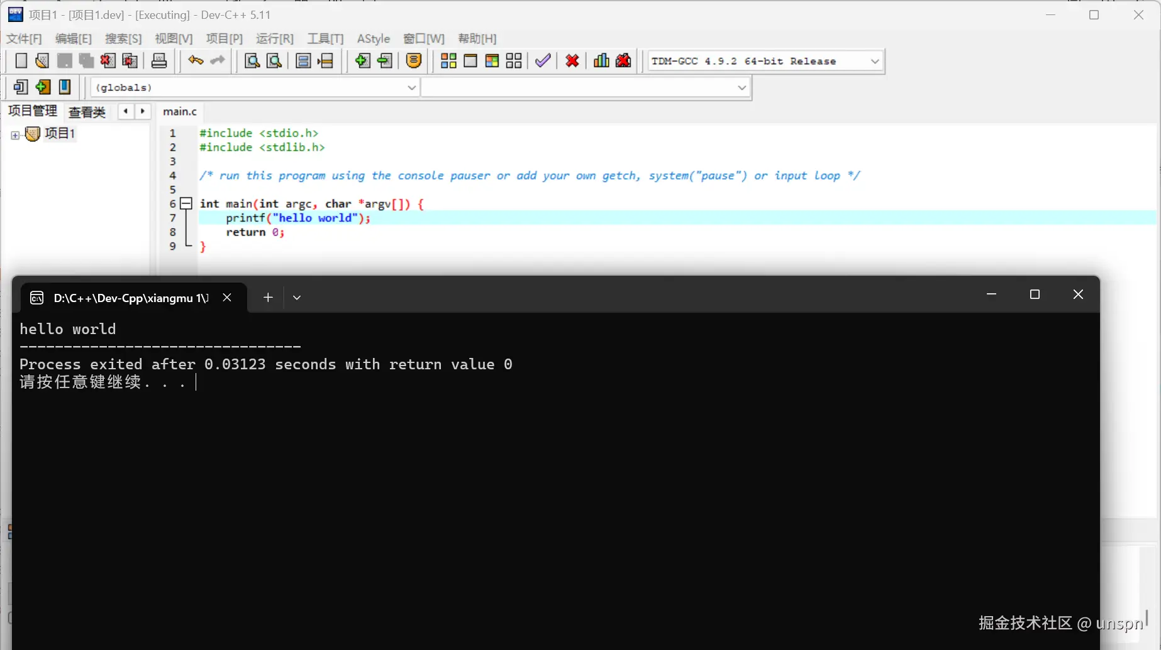The image size is (1161, 650).
Task: Click the New source file icon
Action: [x=21, y=61]
